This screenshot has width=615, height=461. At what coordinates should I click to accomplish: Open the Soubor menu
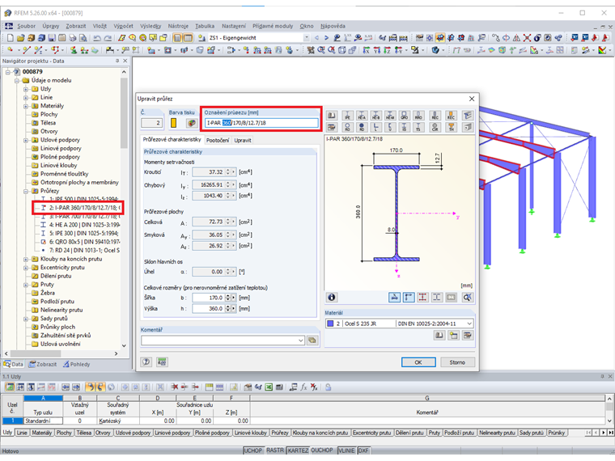point(26,26)
